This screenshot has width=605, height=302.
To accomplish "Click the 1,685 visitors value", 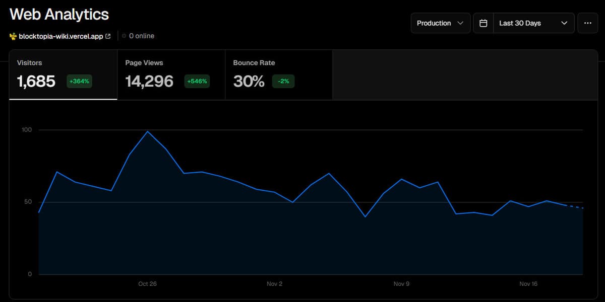I will click(x=36, y=81).
